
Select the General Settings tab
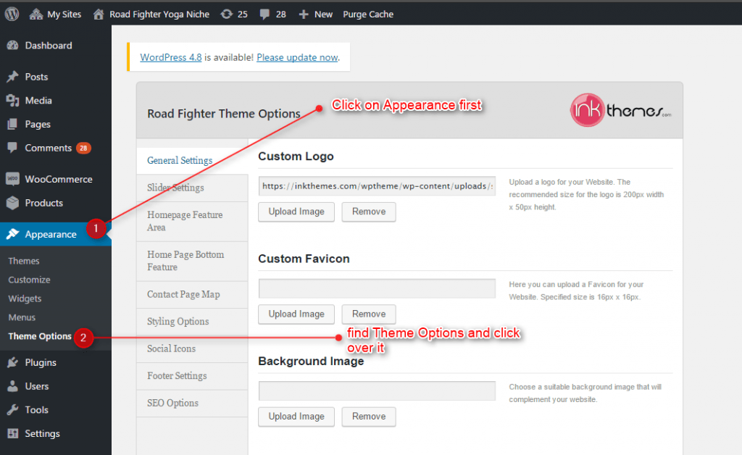point(192,160)
